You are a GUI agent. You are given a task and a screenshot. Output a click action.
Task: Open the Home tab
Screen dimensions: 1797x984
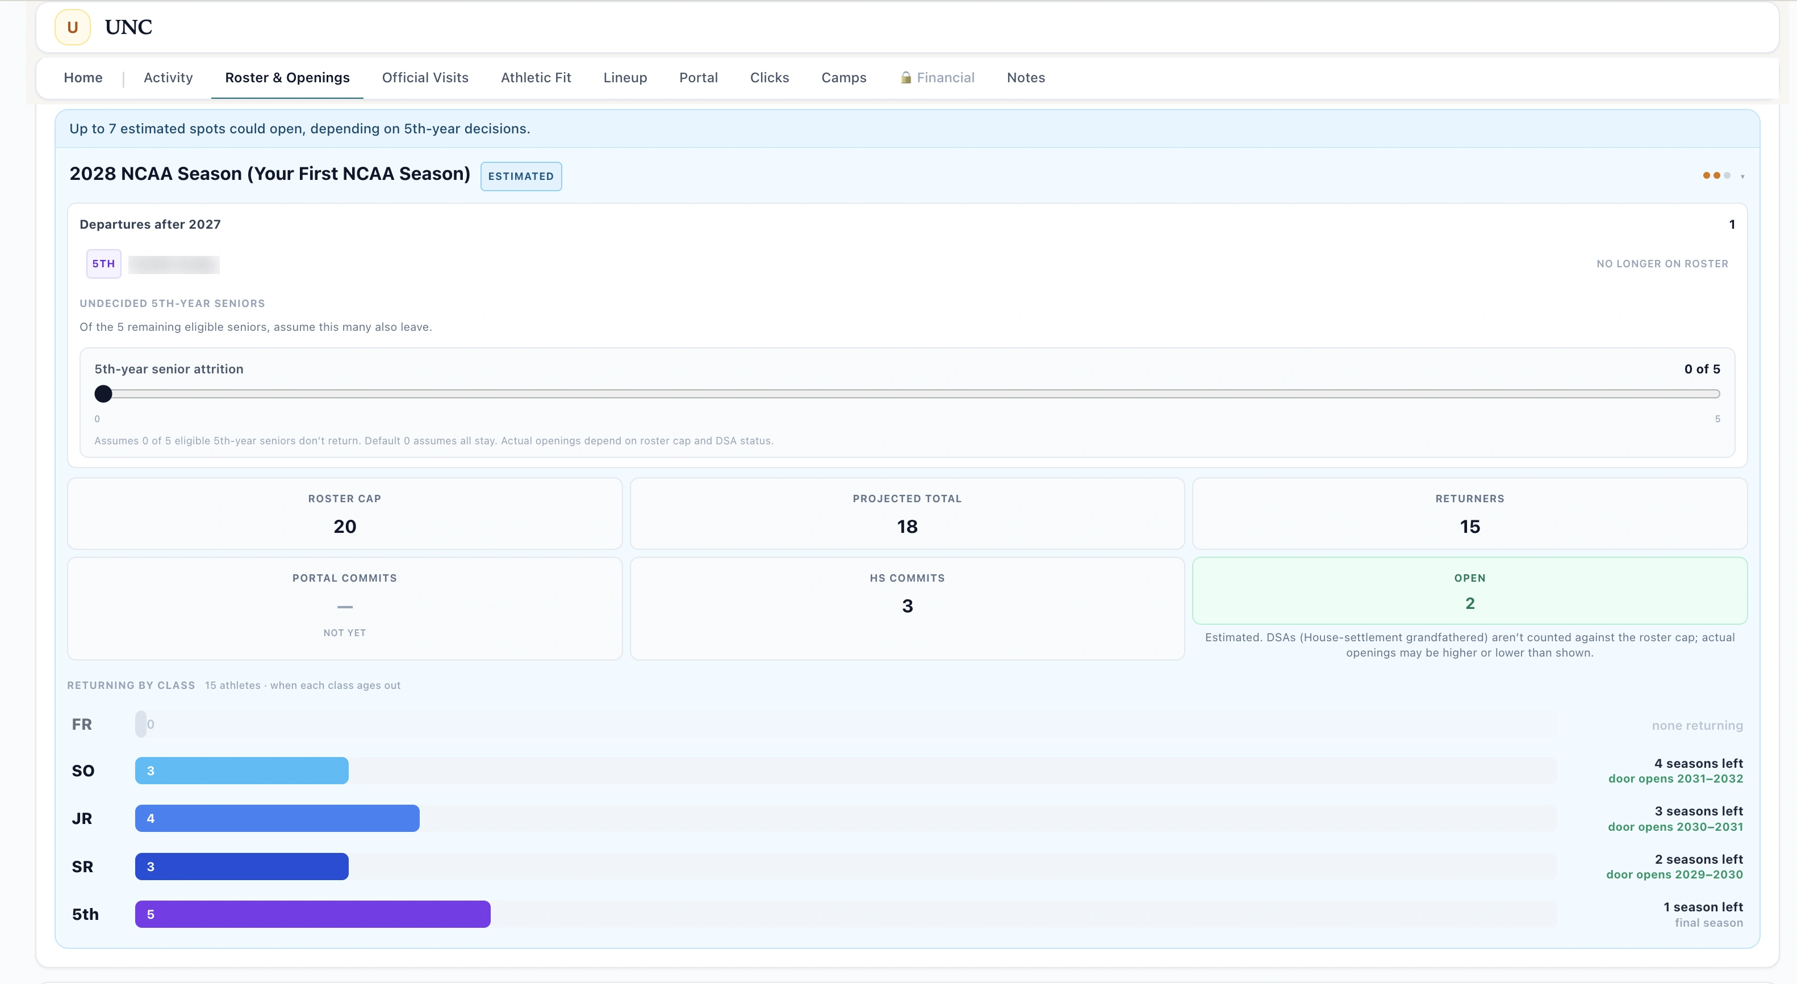coord(83,77)
